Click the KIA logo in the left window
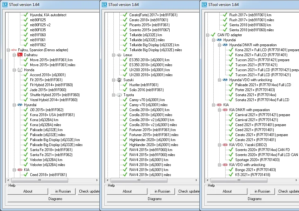The image size is (299, 211). (x=20, y=170)
